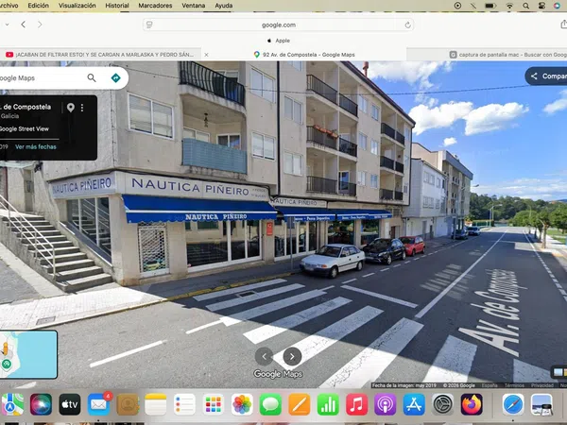567x425 pixels.
Task: Open Launchpad from the Dock
Action: pyautogui.click(x=214, y=404)
